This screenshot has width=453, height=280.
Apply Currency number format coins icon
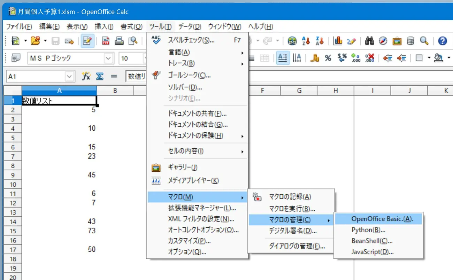point(315,58)
